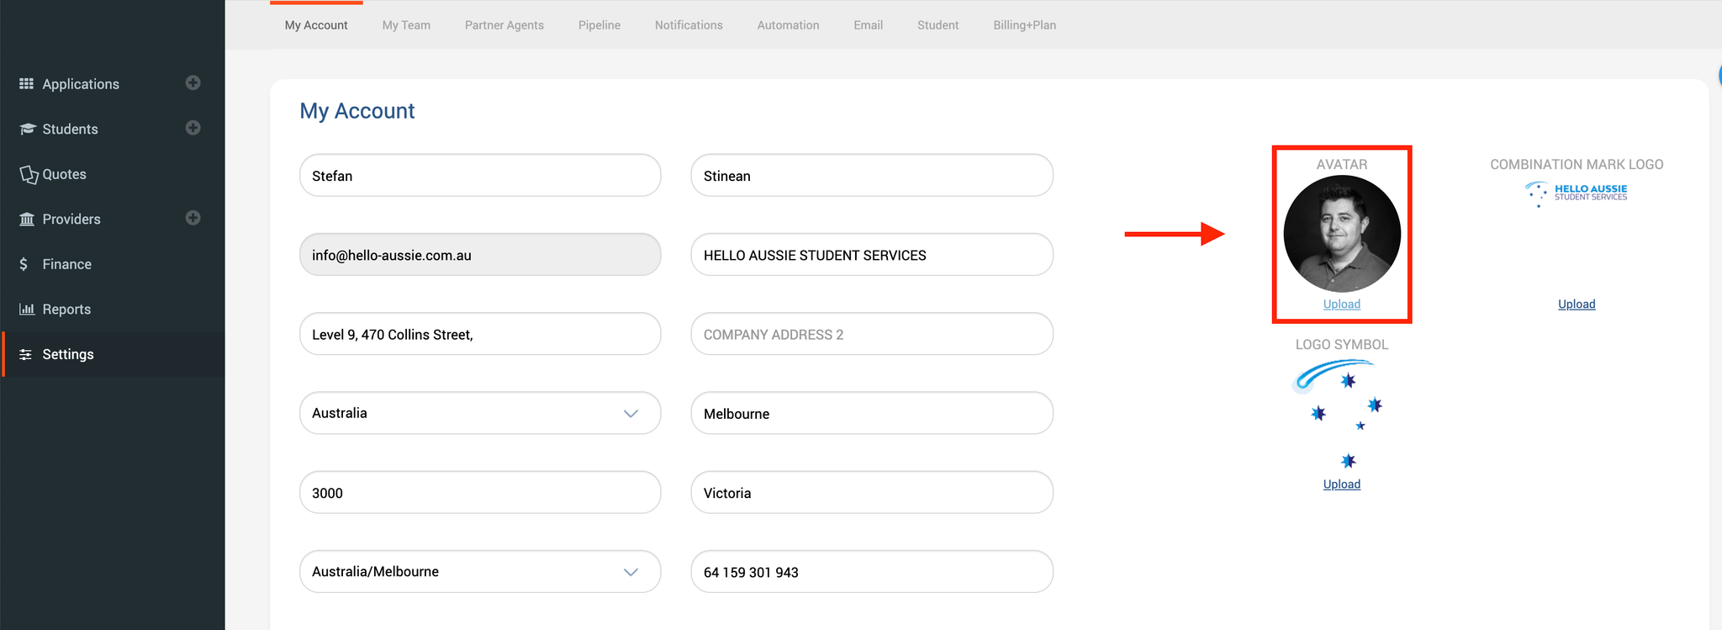The width and height of the screenshot is (1722, 630).
Task: Open the Billing+Plan tab
Action: (x=1024, y=25)
